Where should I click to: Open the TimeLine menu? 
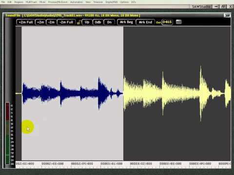[x=98, y=2]
